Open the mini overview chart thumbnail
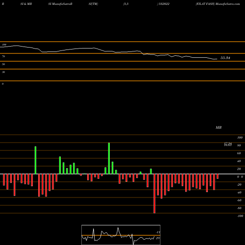The height and width of the screenshot is (245, 245). coord(121,235)
